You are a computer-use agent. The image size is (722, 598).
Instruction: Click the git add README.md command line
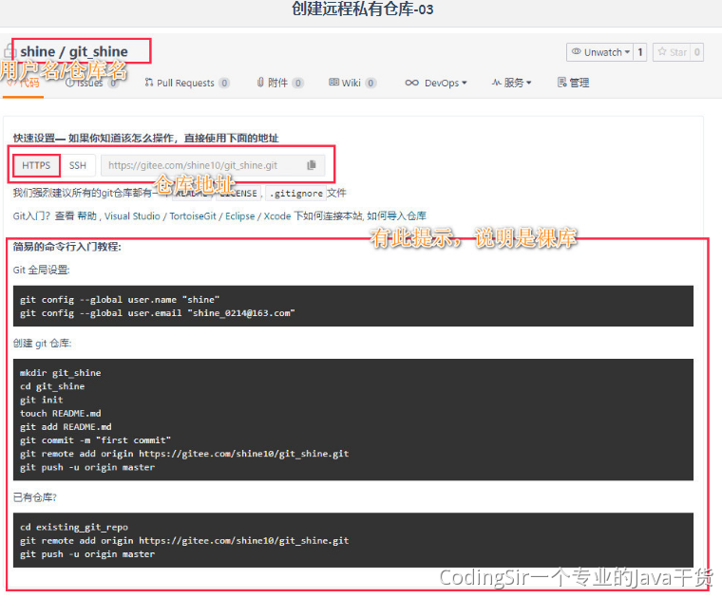pyautogui.click(x=66, y=426)
